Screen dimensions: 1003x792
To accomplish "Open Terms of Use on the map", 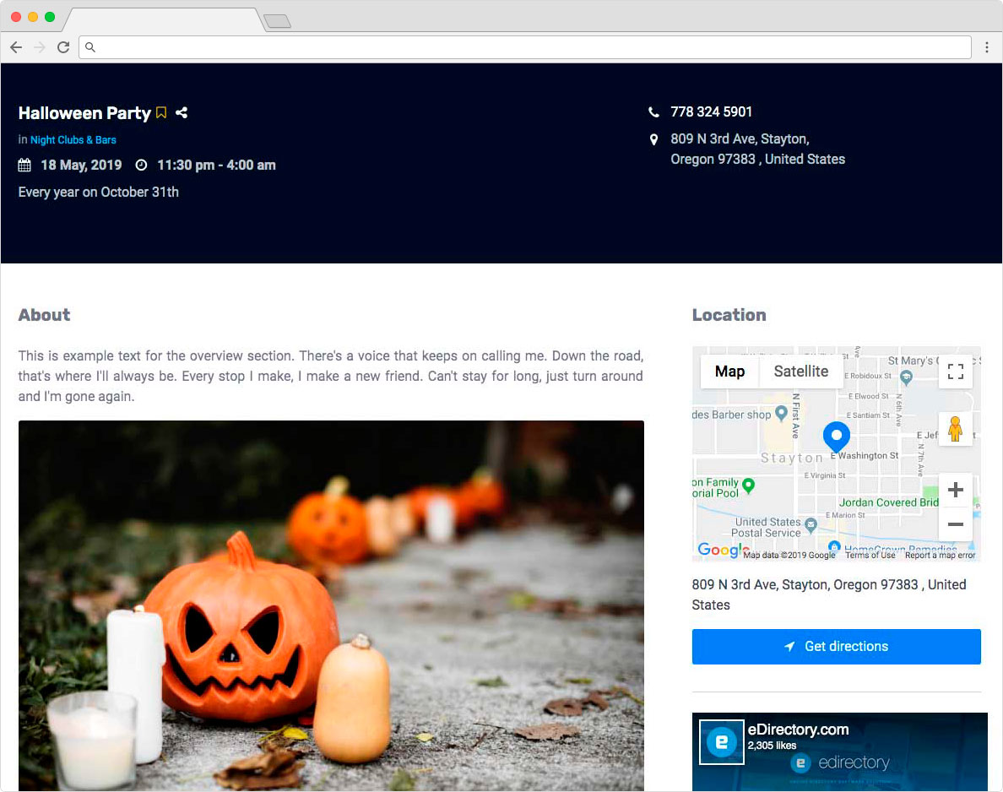I will 870,555.
